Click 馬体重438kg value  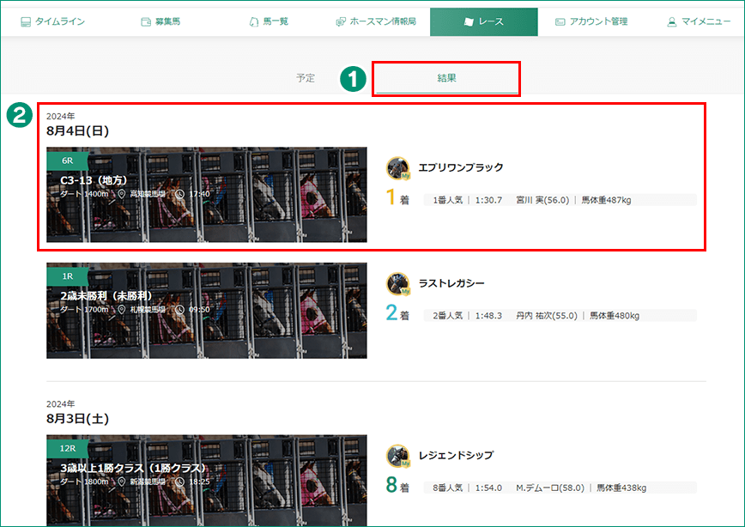(x=621, y=488)
